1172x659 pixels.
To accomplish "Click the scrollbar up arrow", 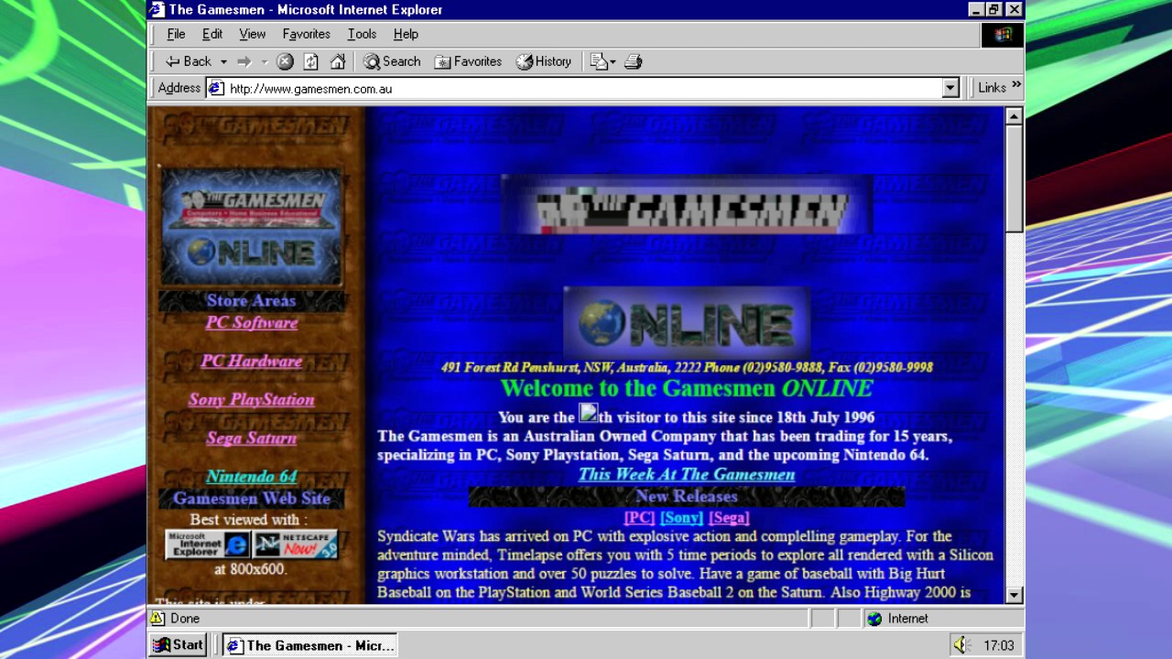I will coord(1014,116).
